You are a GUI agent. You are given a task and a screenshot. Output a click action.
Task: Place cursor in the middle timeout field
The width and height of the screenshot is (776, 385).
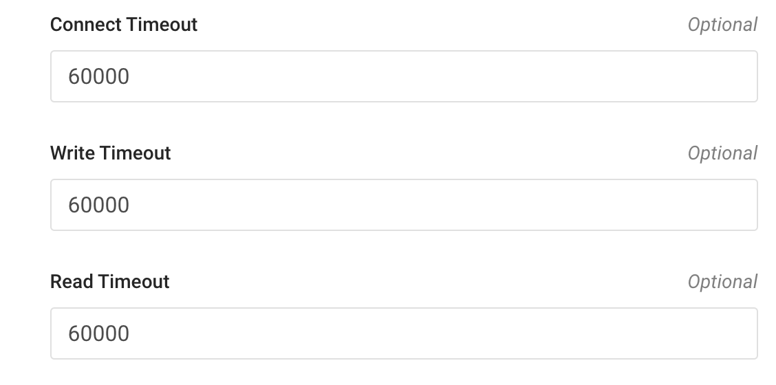point(404,205)
